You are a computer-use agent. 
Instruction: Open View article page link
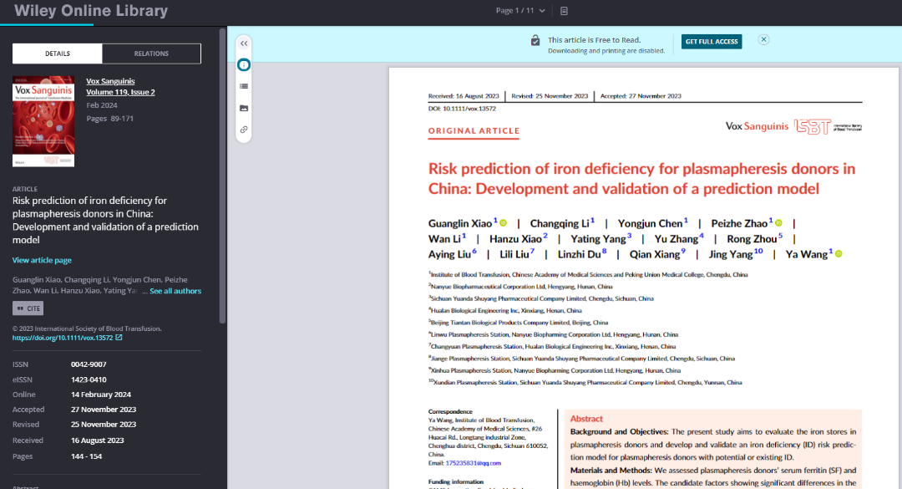tap(42, 260)
